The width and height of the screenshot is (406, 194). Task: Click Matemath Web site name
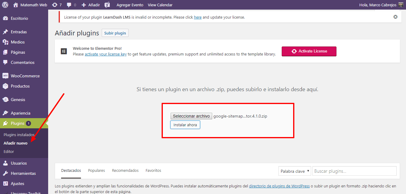pos(34,5)
